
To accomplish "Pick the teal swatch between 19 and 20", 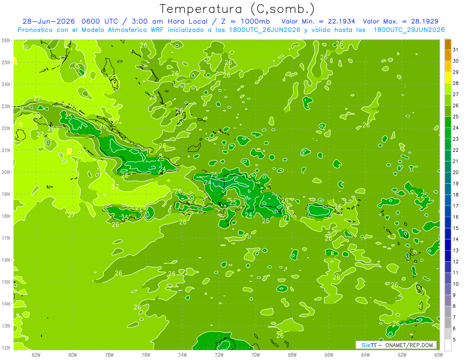I will pyautogui.click(x=448, y=178).
